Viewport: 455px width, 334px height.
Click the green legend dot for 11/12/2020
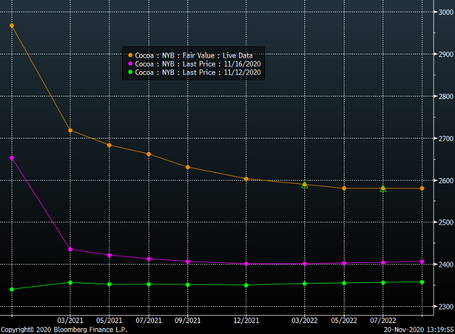tap(130, 72)
